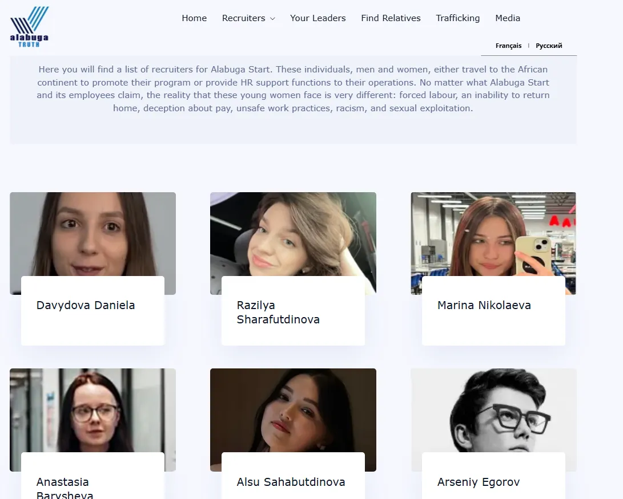Click the Arseniy Egorov name link

tap(478, 482)
